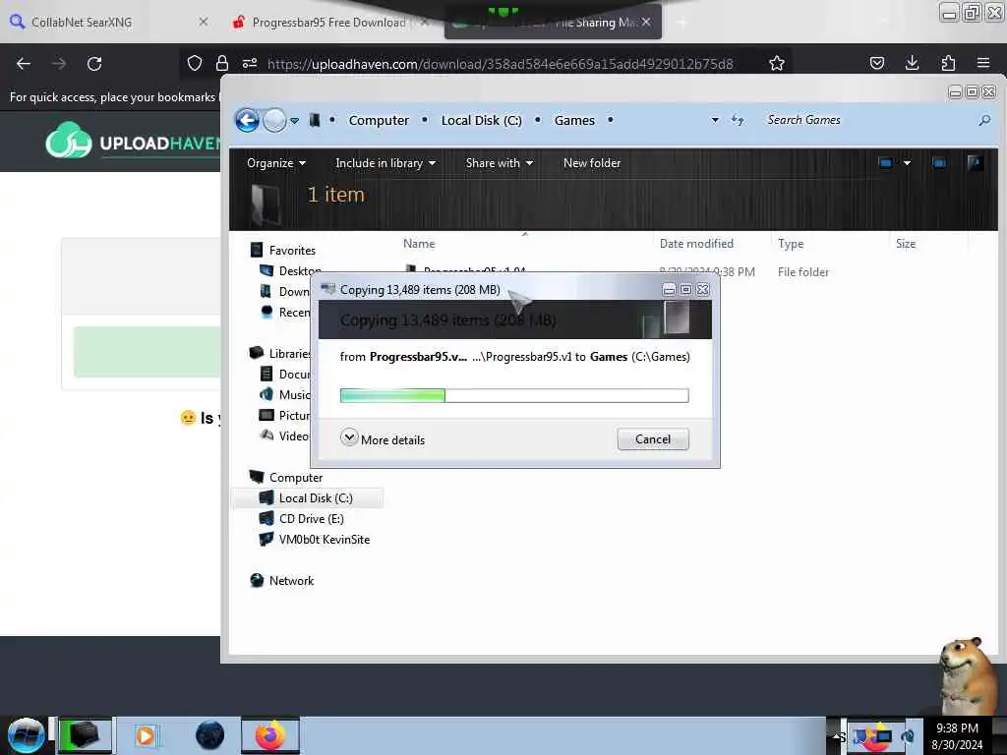Viewport: 1007px width, 755px height.
Task: Click Firefox back button
Action: (x=24, y=63)
